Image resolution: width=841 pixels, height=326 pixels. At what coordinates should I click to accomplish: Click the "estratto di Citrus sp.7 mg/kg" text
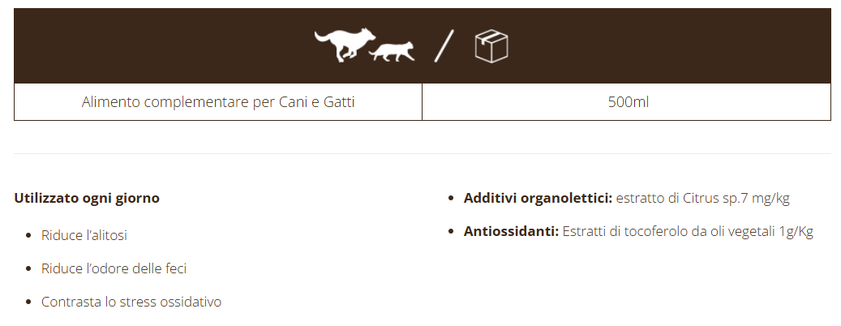point(703,198)
